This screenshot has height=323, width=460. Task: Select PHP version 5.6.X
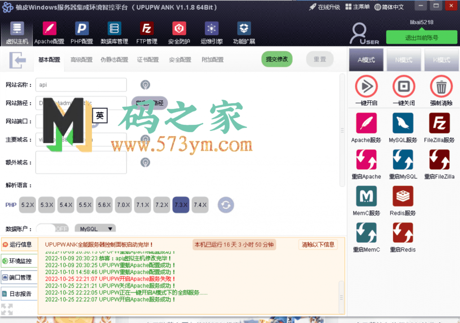click(x=104, y=205)
